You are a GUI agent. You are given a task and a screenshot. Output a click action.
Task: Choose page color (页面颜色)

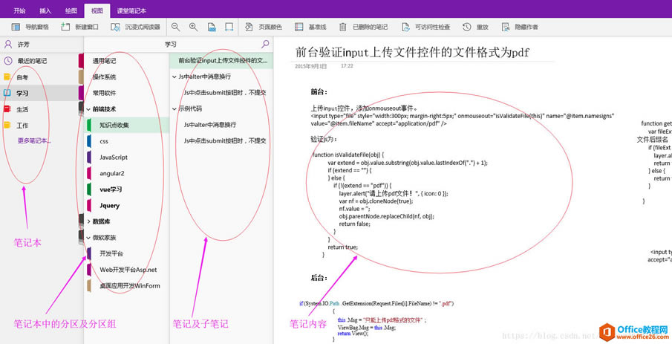pos(263,27)
